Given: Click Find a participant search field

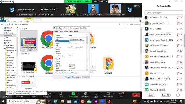Looking at the screenshot, I should tap(164, 12).
